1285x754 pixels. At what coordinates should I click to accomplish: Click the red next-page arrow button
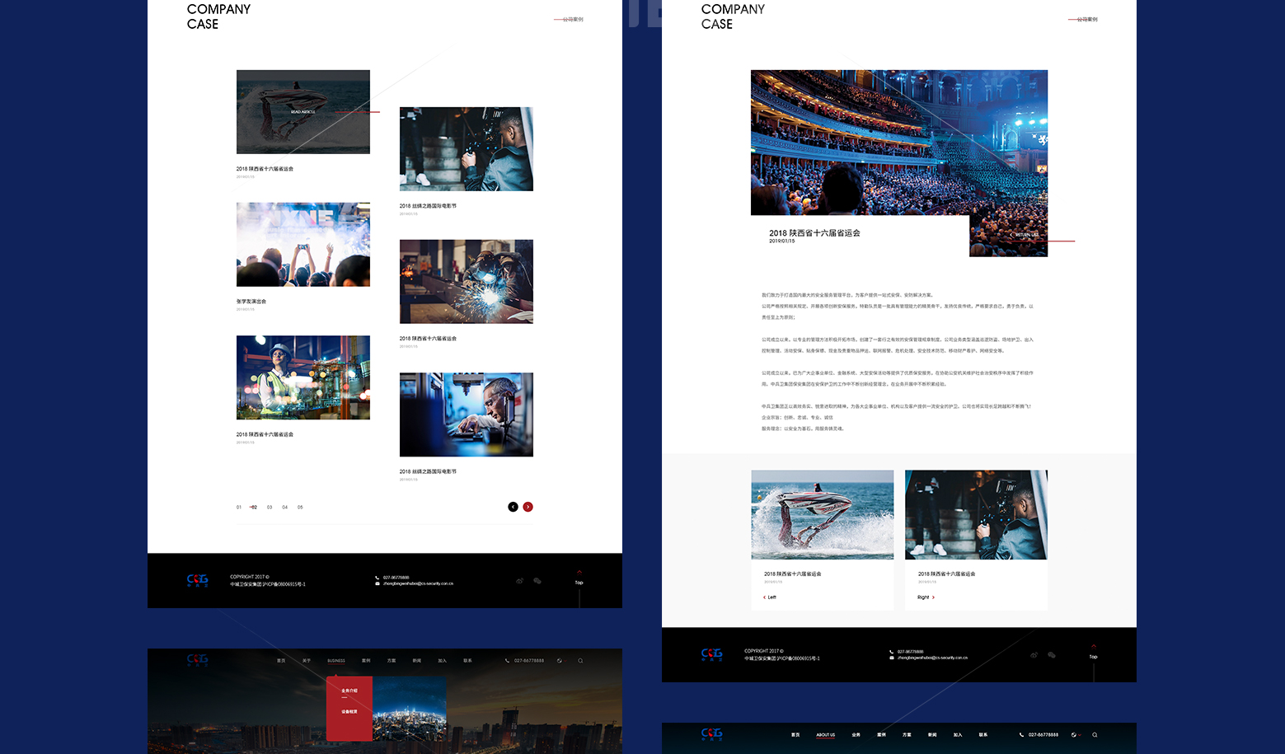coord(528,507)
